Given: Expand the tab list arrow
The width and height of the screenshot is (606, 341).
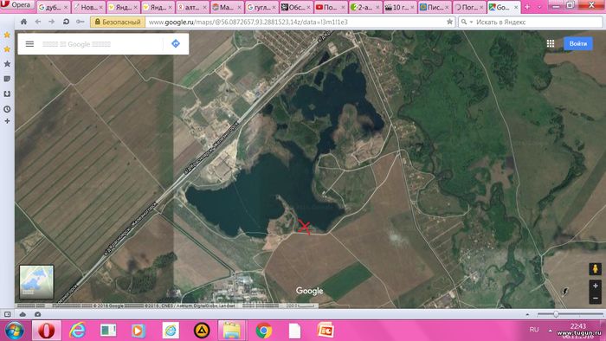Looking at the screenshot, I should [x=540, y=7].
